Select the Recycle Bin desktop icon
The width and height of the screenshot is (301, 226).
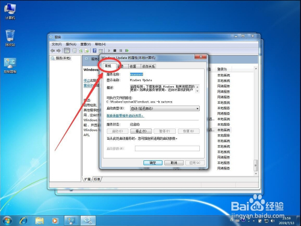10,38
